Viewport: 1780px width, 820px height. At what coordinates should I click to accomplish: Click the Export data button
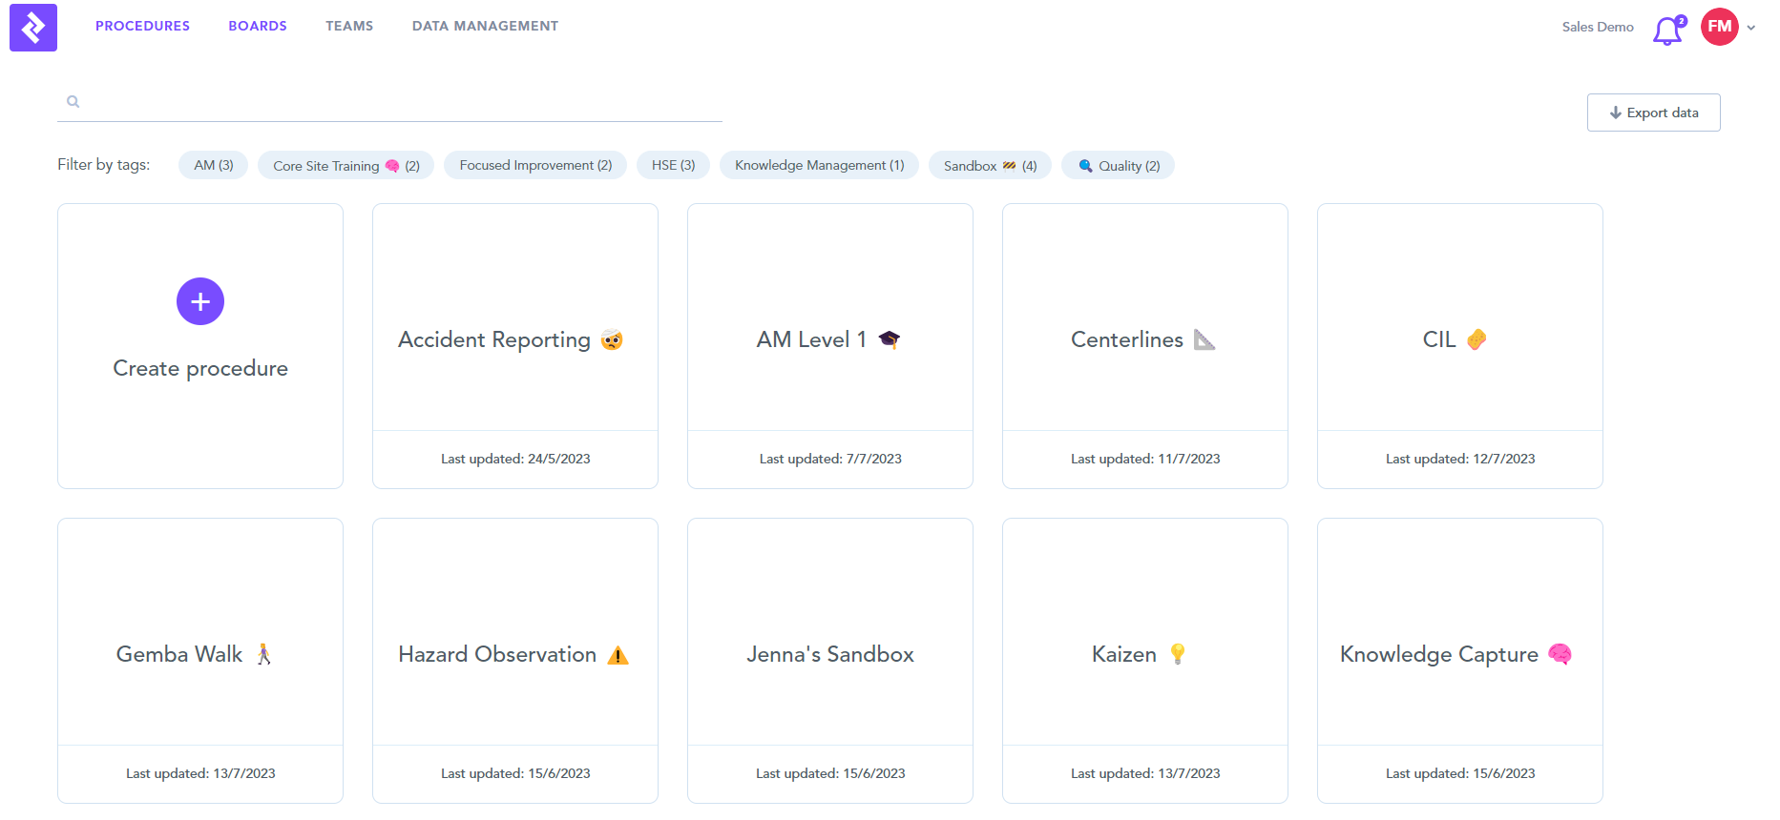1653,113
